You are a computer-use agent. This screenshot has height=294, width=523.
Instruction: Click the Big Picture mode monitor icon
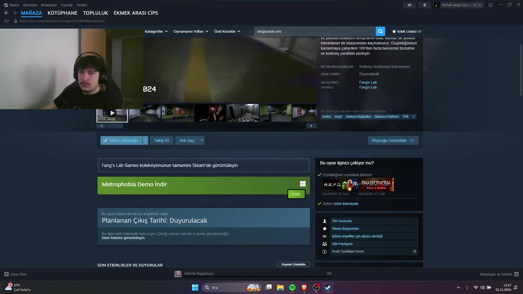point(491,5)
